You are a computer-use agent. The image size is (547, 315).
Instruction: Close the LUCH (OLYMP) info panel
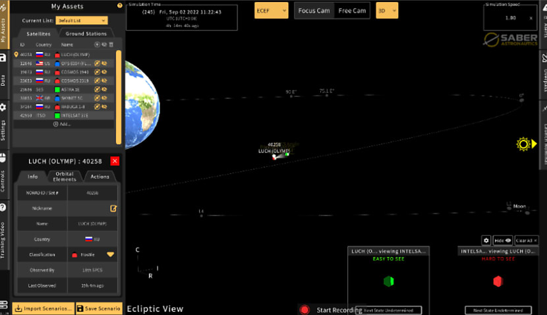pos(115,161)
